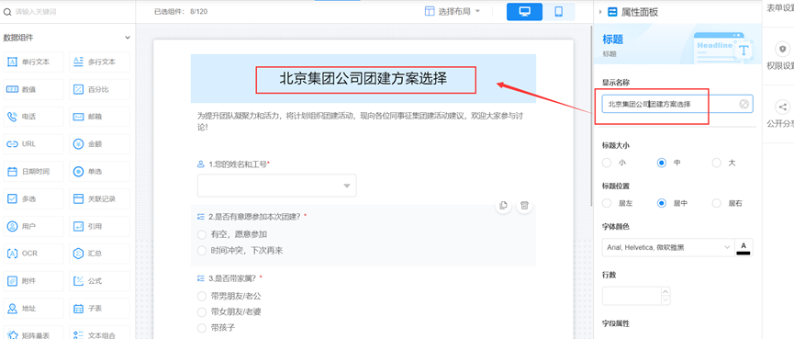Add the 多选 multi-choice component
The width and height of the screenshot is (794, 339).
[33, 198]
